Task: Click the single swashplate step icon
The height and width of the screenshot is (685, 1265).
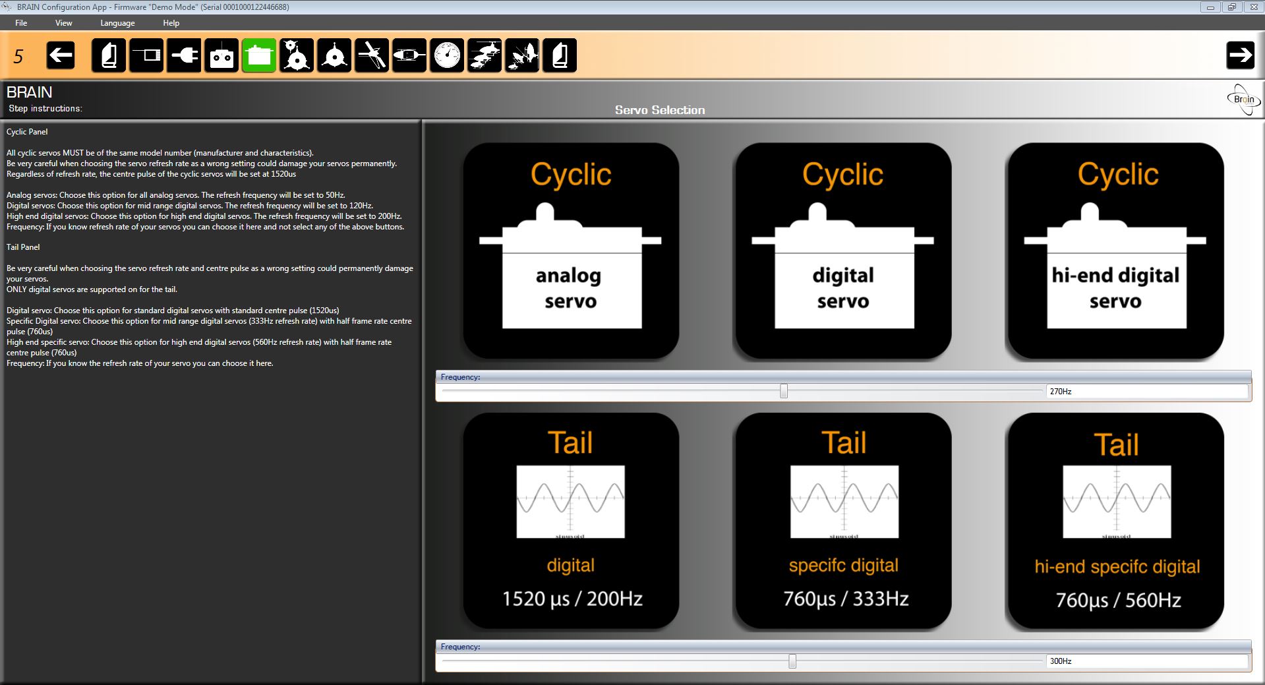Action: pyautogui.click(x=334, y=55)
